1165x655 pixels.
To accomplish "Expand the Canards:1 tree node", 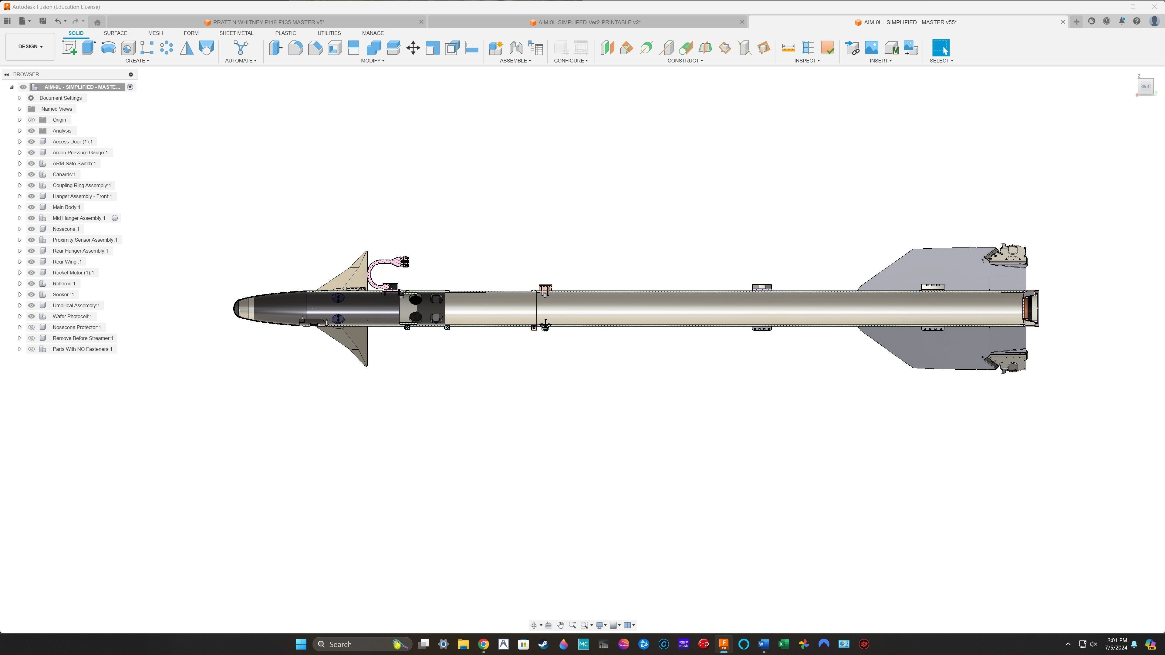I will point(19,174).
